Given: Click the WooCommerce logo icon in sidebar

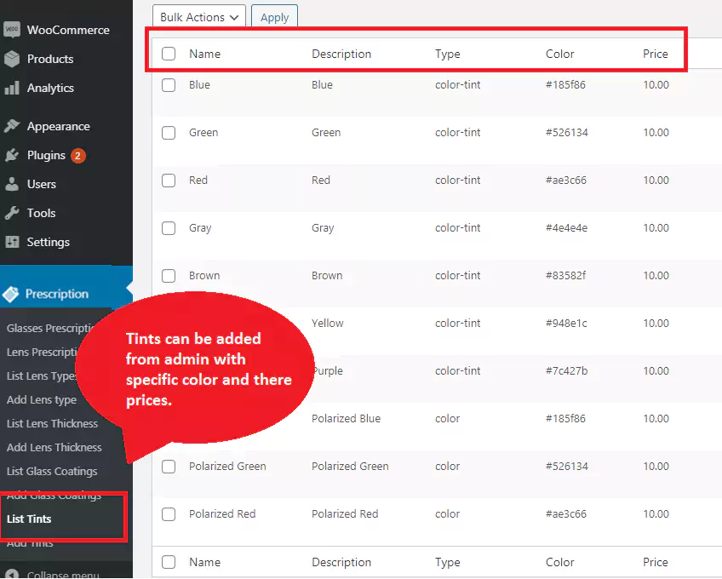Looking at the screenshot, I should tap(12, 30).
